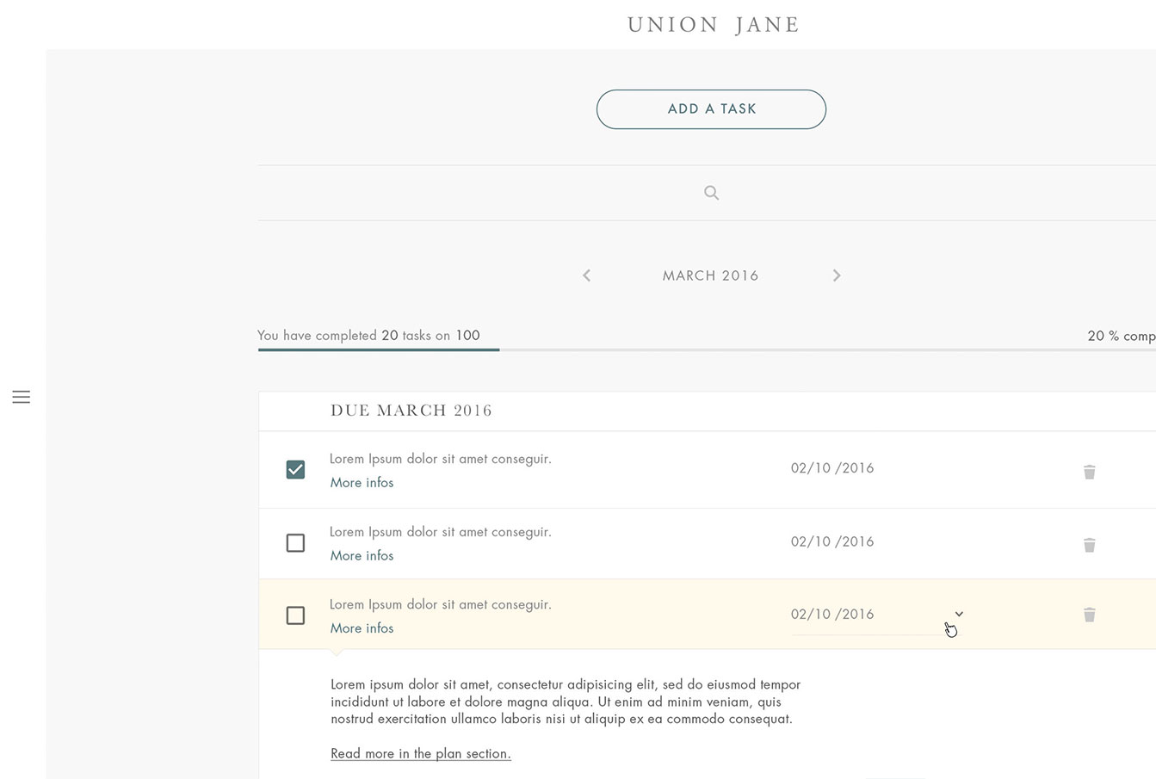Click the DUE MARCH 2016 section header
The width and height of the screenshot is (1156, 779).
pyautogui.click(x=411, y=411)
